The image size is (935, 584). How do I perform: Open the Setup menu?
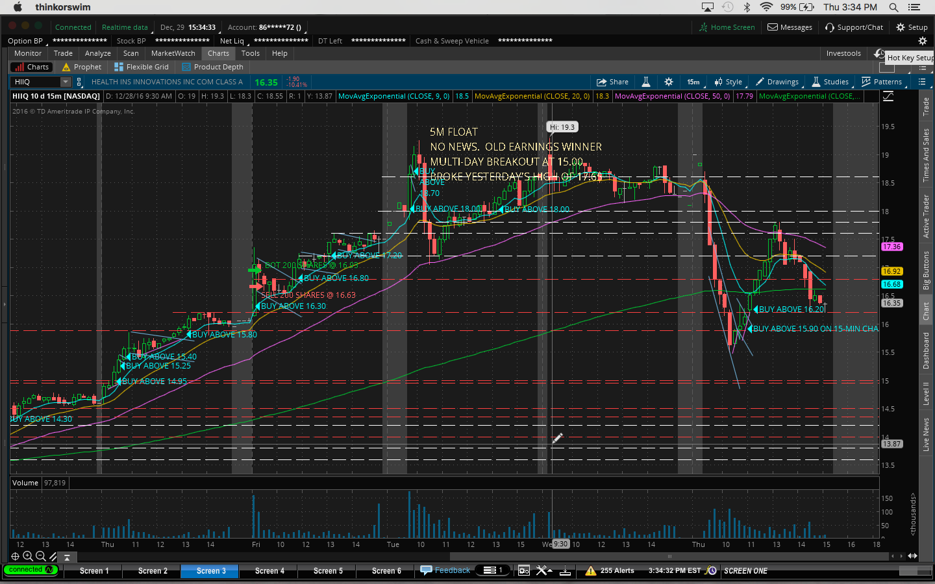tap(912, 27)
